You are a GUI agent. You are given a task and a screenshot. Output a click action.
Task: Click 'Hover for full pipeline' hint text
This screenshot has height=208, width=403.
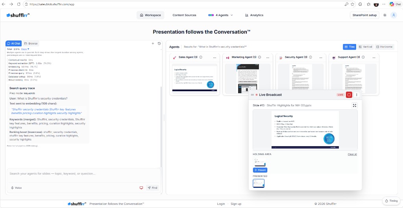pos(22,146)
